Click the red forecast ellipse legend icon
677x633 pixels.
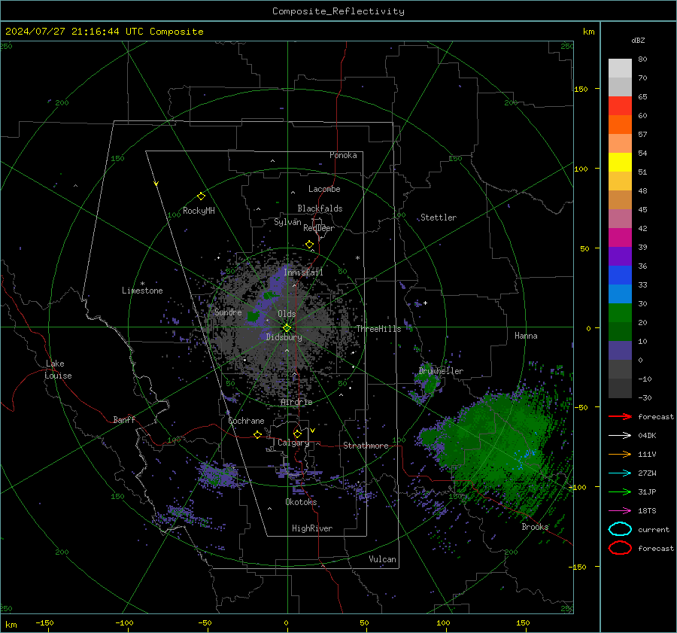(620, 548)
